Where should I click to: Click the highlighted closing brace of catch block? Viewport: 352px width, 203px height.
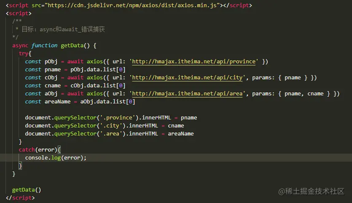[20, 166]
